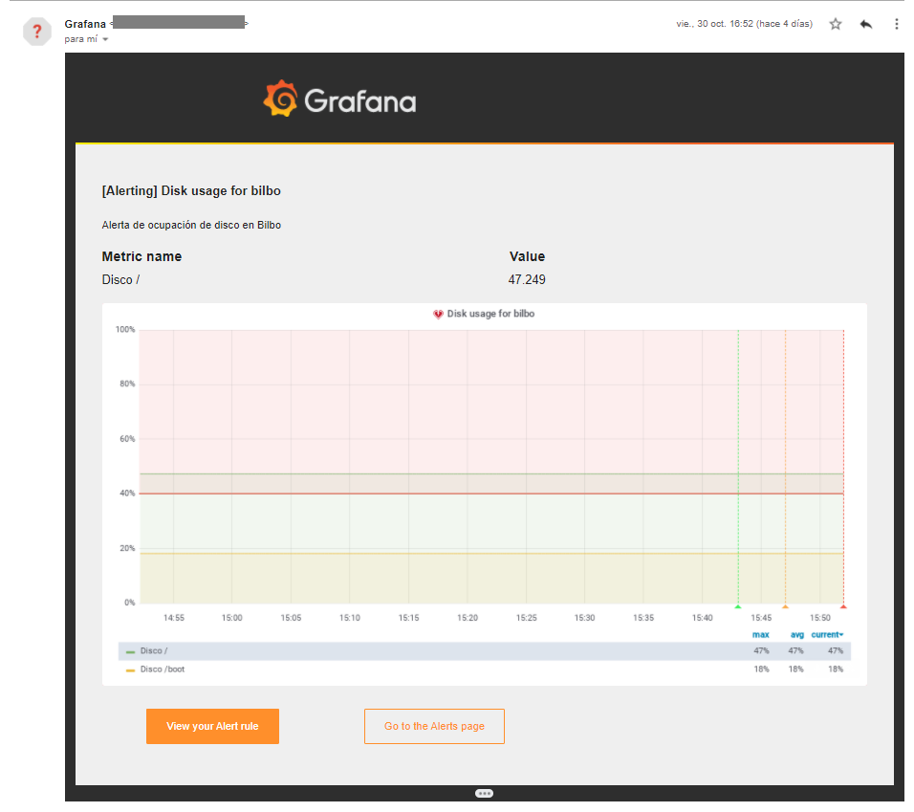Sort legend by the 'current' column
914x812 pixels.
click(827, 635)
